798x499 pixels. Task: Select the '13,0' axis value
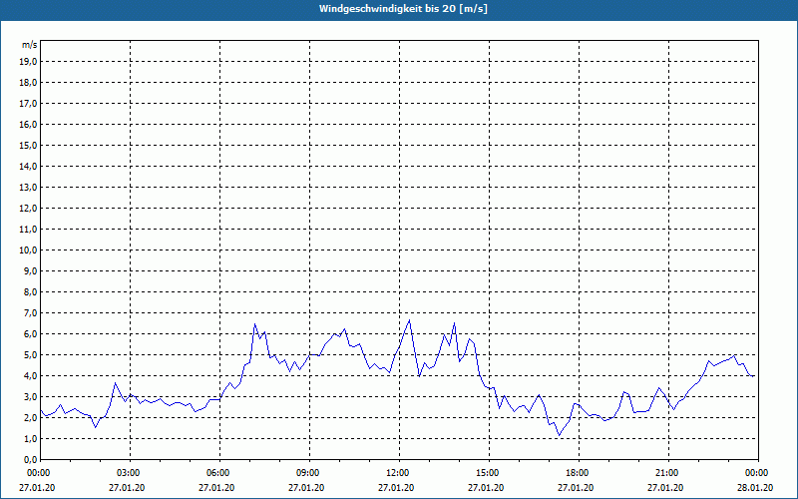28,187
